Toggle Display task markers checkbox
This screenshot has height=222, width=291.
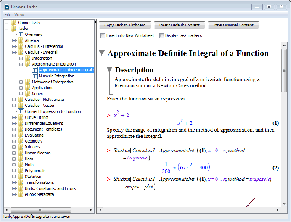pyautogui.click(x=162, y=36)
